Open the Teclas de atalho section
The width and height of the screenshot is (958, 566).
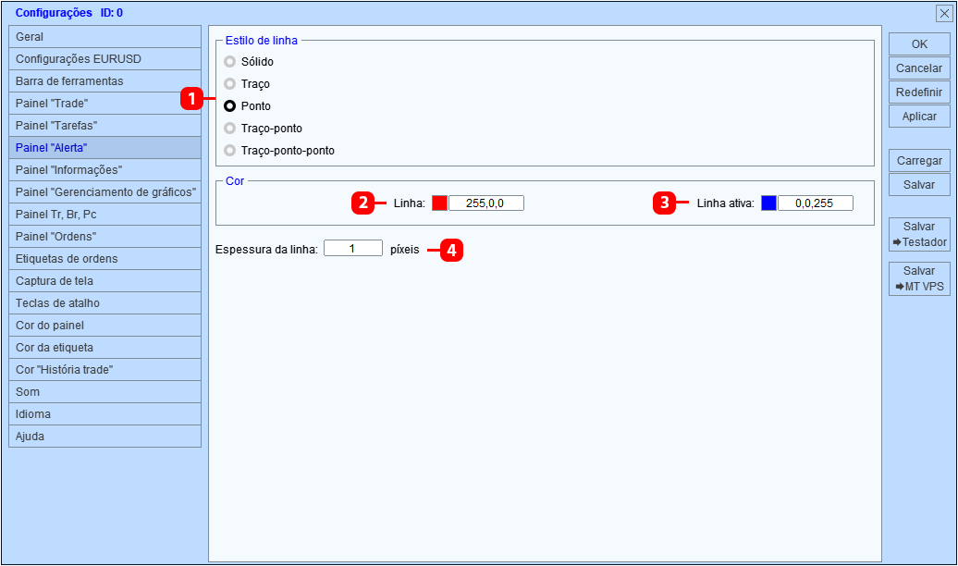(105, 303)
